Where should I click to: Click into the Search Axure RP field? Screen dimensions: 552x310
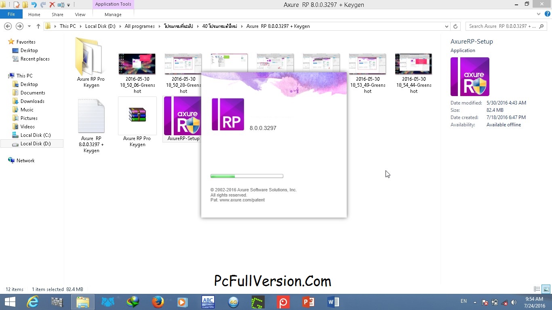507,26
